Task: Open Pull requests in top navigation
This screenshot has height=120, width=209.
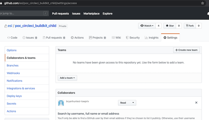Action: 60,14
